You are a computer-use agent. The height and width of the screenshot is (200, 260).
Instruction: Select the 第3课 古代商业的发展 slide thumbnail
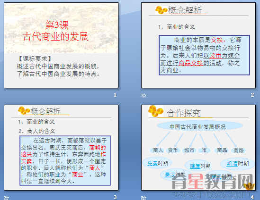61,45
